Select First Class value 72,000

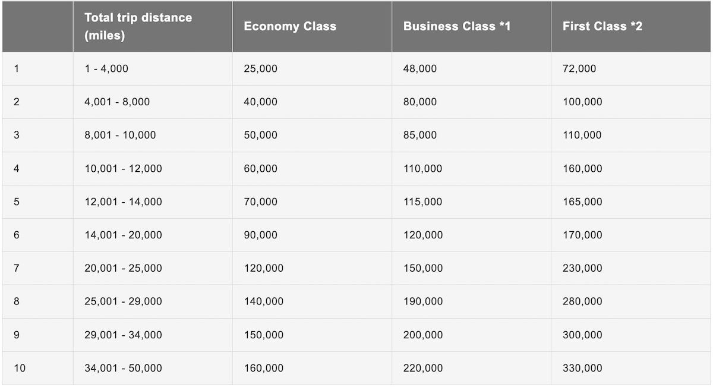[579, 68]
